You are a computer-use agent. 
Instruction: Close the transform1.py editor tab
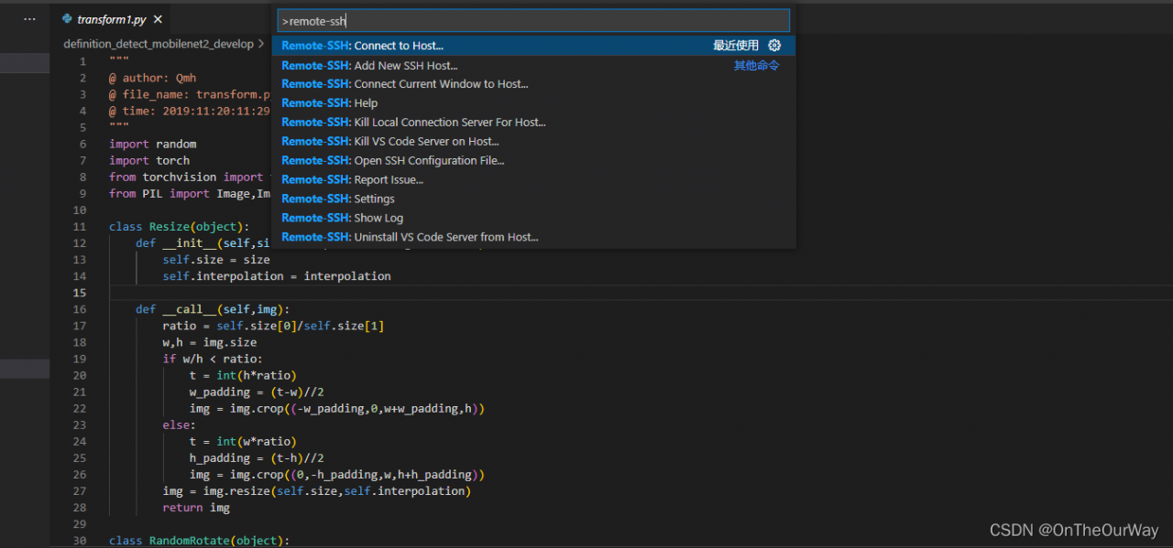pyautogui.click(x=158, y=19)
